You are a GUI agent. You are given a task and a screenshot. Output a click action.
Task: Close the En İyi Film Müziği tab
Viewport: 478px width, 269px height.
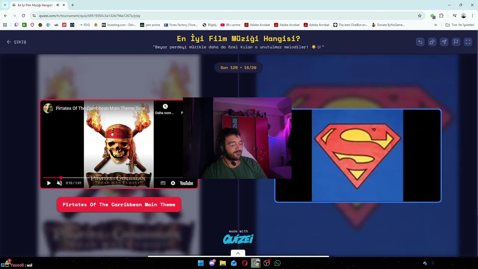click(64, 5)
